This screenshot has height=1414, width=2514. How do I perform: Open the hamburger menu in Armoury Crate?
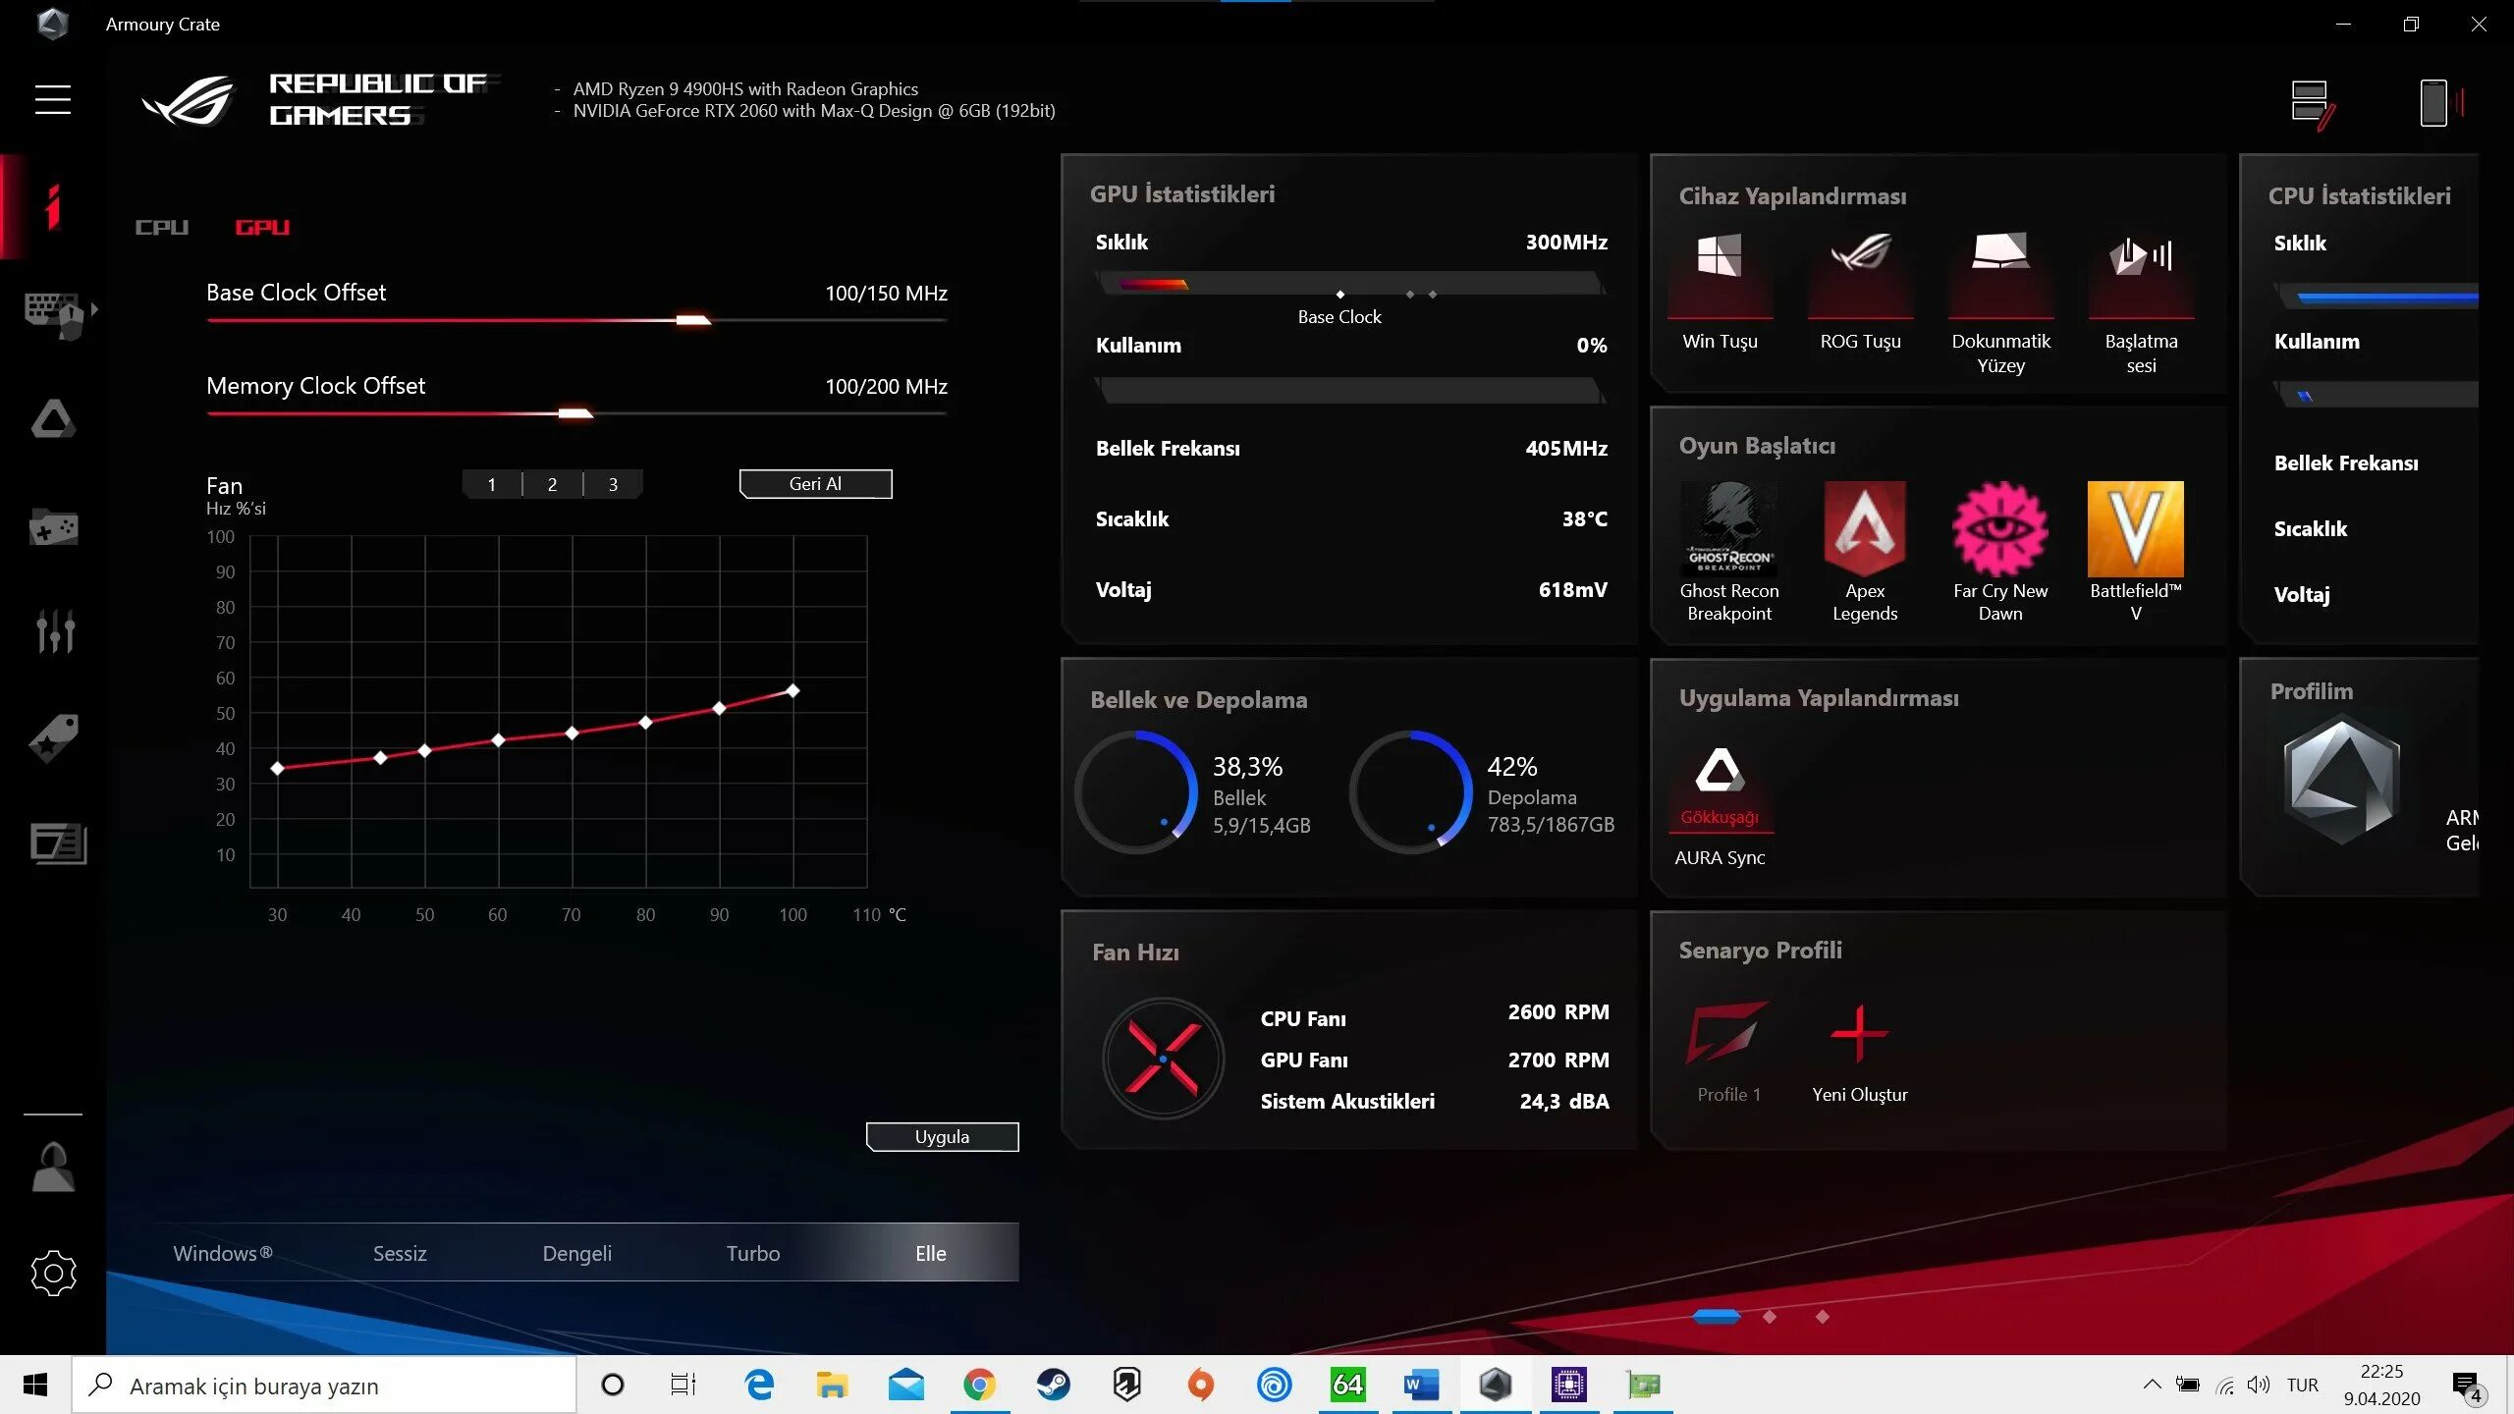[53, 99]
